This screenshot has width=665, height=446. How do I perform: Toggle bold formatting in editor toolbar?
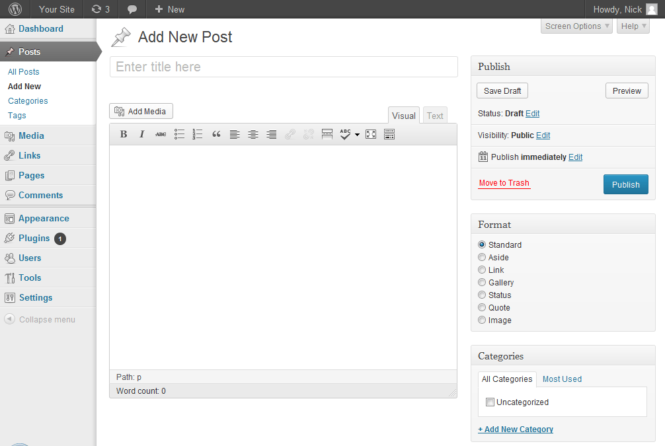point(124,134)
